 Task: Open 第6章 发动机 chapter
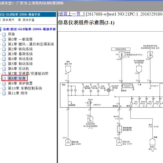pyautogui.click(x=19, y=69)
